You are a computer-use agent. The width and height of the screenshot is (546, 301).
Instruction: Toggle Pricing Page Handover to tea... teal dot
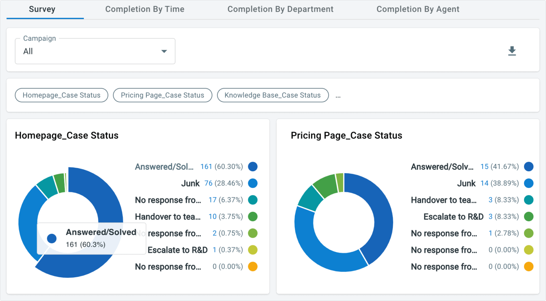point(529,200)
